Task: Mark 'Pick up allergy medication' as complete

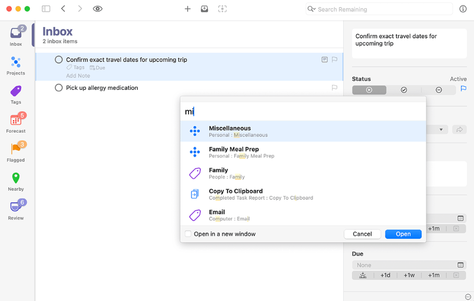Action: tap(59, 88)
